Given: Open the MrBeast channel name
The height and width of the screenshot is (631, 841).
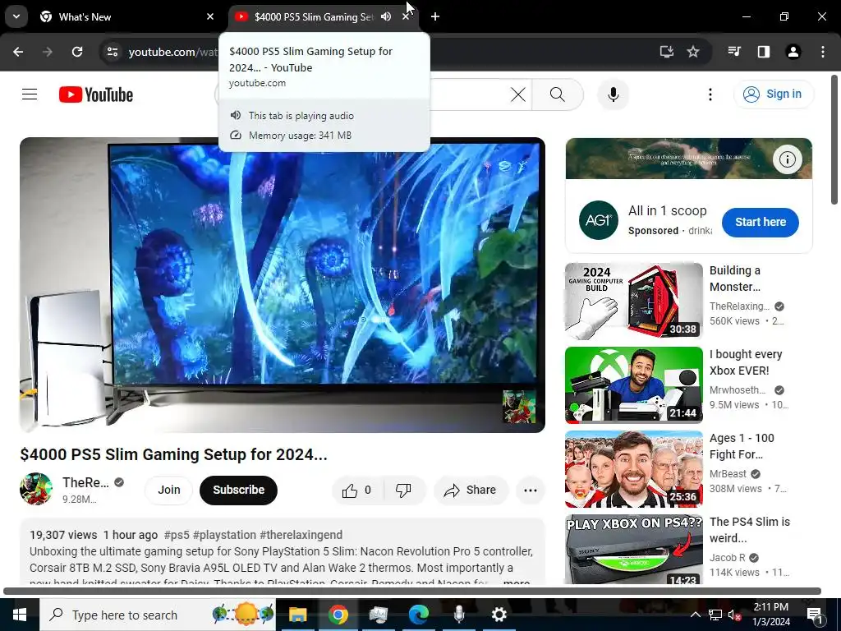Looking at the screenshot, I should [x=728, y=474].
